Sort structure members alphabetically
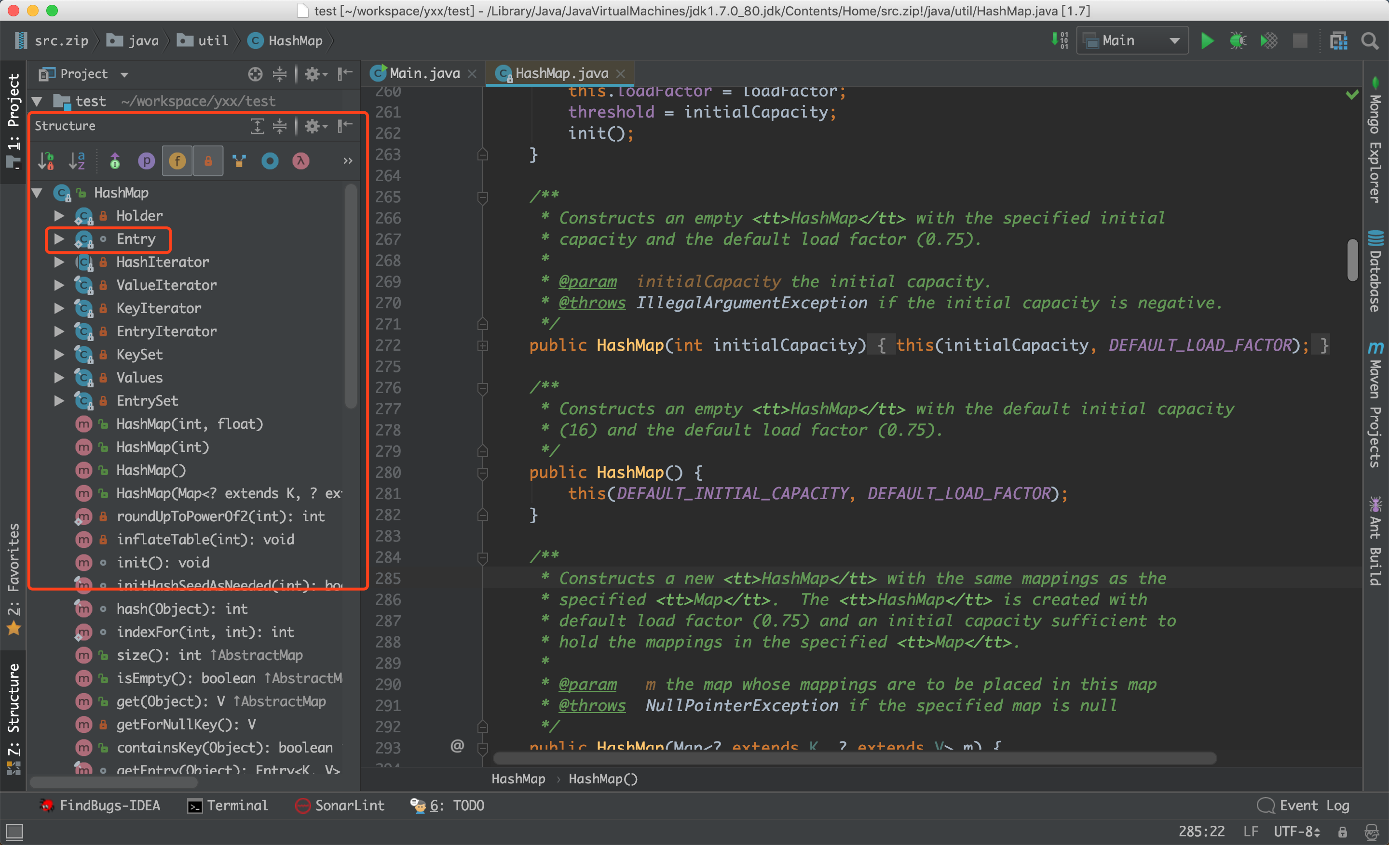Viewport: 1389px width, 845px height. [77, 161]
